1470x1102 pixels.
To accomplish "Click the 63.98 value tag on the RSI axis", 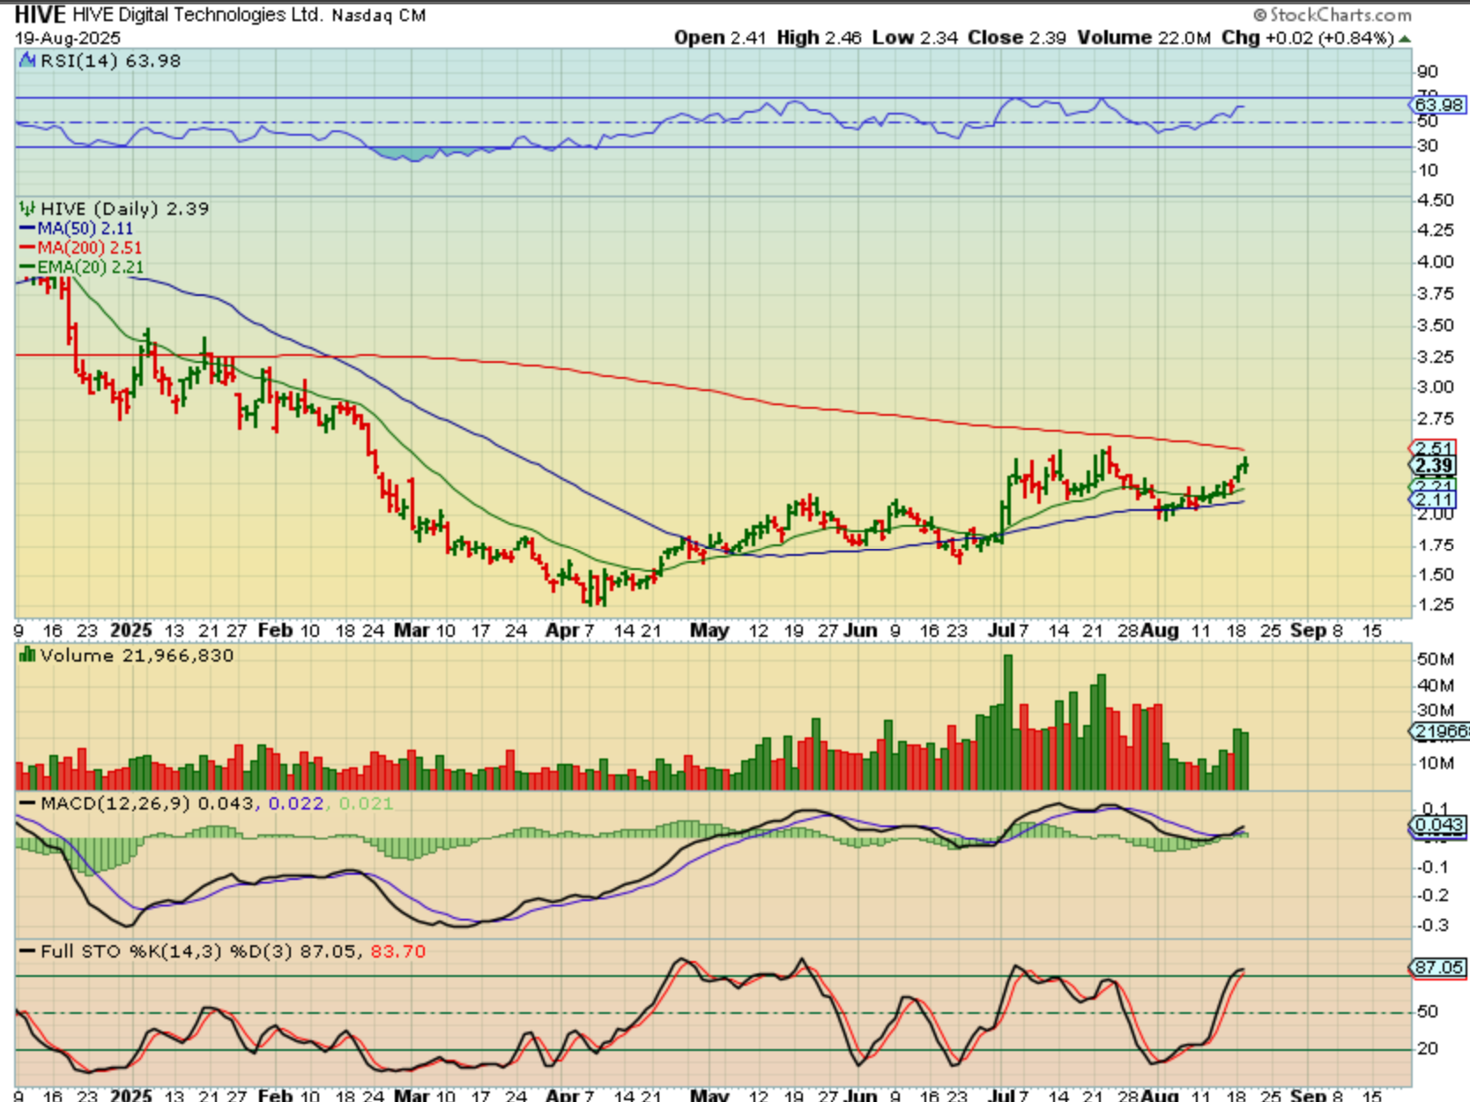I will point(1439,105).
